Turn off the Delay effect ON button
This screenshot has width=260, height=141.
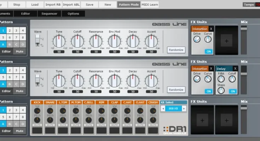click(232, 91)
